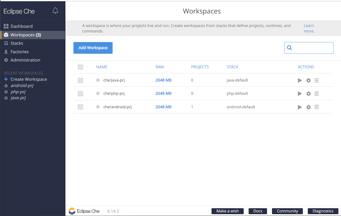This screenshot has height=216, width=341.
Task: Click version 6.14.2 in footer
Action: 113,211
